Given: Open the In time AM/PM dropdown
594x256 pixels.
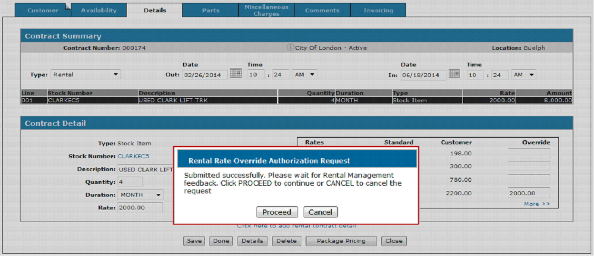Looking at the screenshot, I should [524, 75].
